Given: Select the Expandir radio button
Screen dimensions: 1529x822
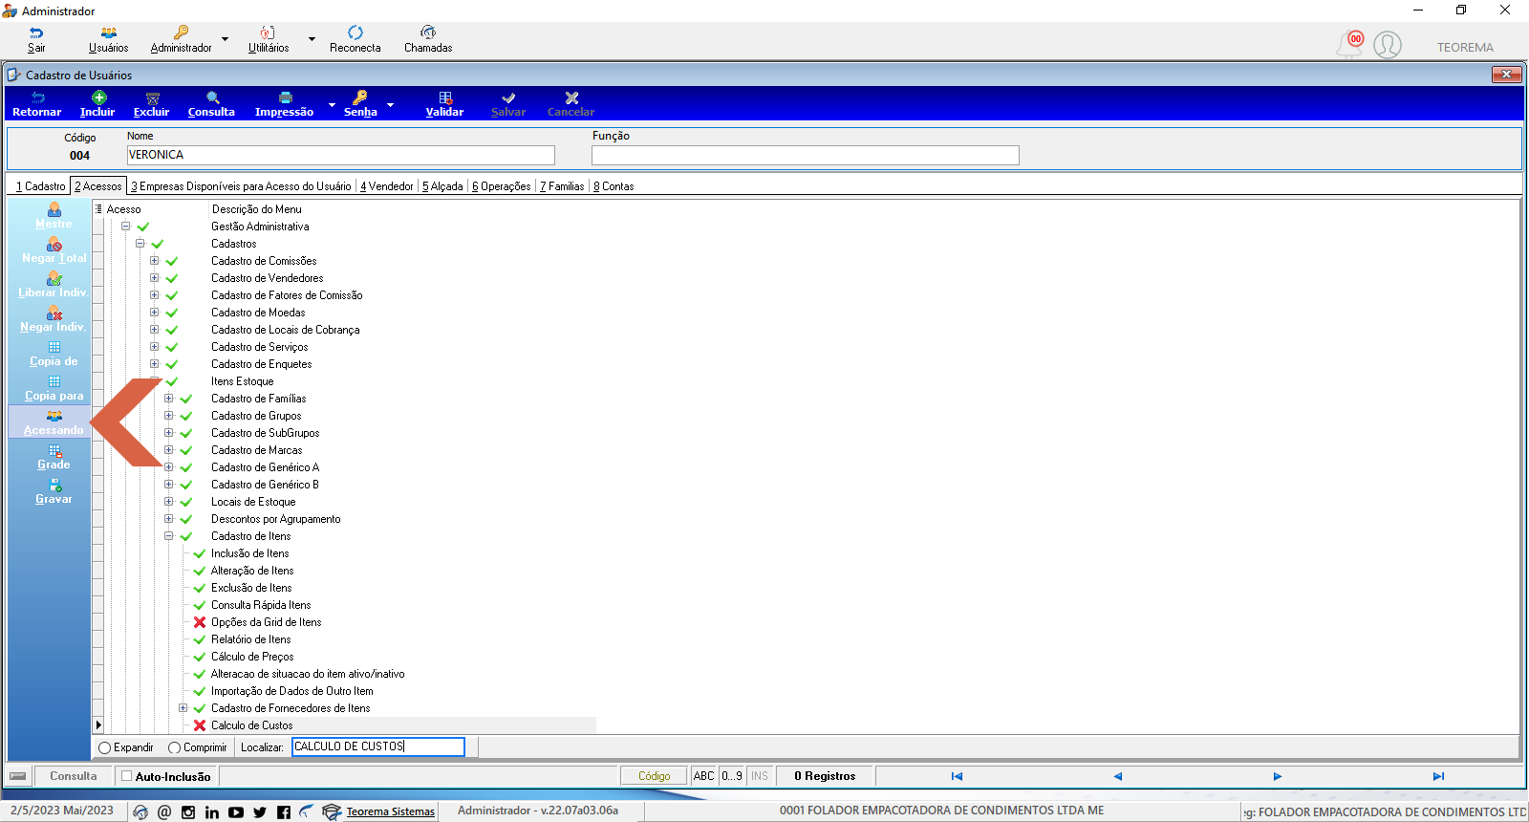Looking at the screenshot, I should click(105, 747).
